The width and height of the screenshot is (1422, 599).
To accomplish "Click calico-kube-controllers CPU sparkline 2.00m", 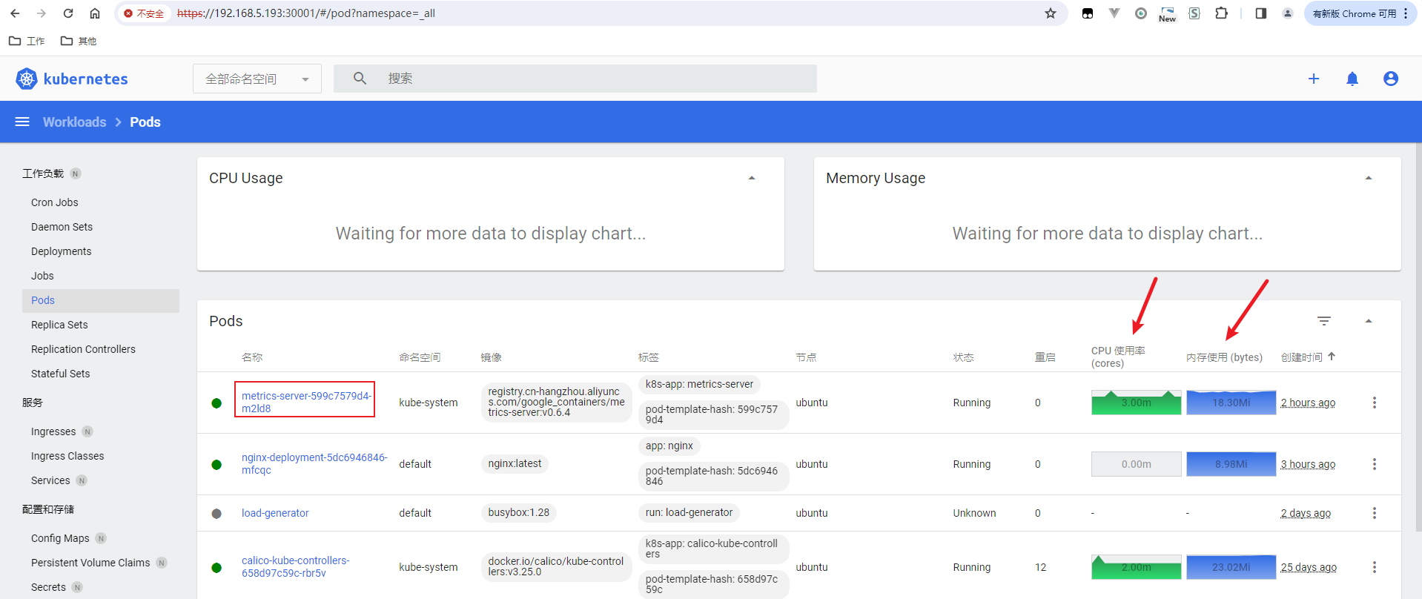I will [x=1136, y=567].
